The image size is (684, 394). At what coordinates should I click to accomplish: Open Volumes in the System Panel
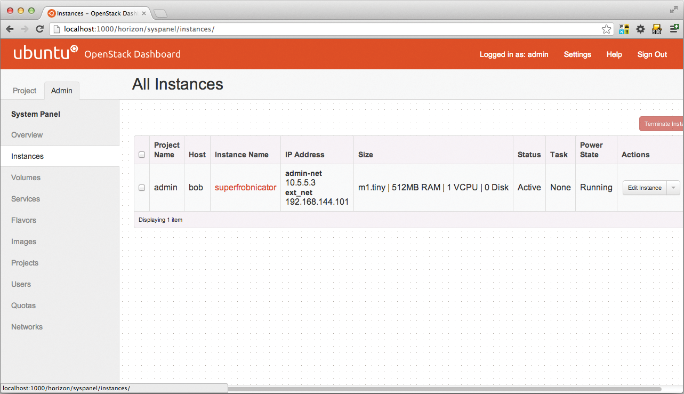click(x=26, y=178)
